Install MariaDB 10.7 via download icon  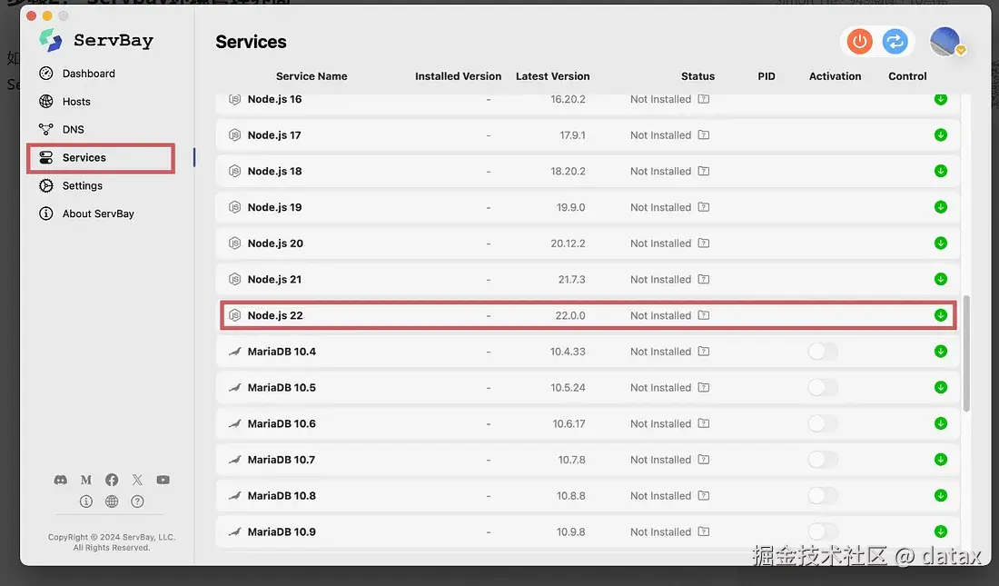[x=940, y=459]
